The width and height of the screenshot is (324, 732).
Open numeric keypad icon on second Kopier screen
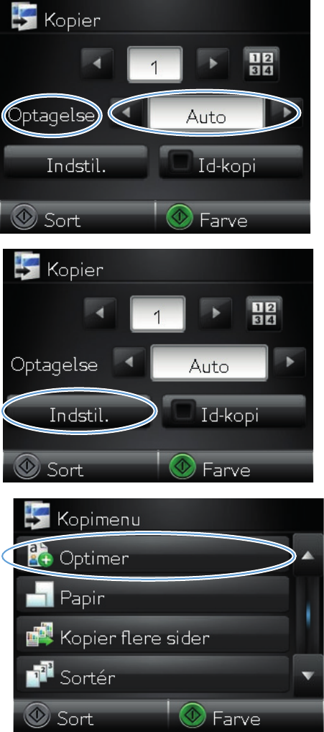click(x=264, y=314)
